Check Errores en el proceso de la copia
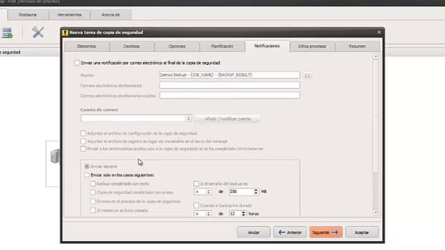This screenshot has height=250, width=445. (92, 201)
